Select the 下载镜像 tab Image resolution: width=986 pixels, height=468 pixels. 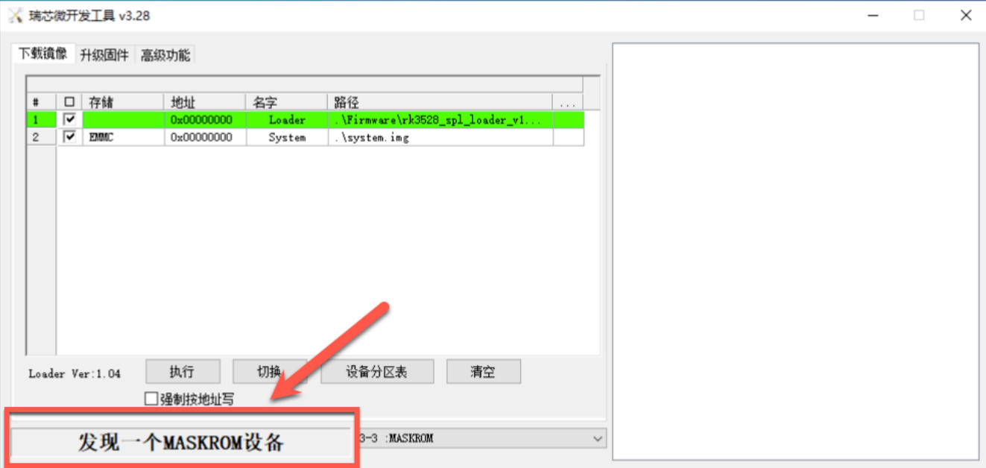pyautogui.click(x=42, y=54)
